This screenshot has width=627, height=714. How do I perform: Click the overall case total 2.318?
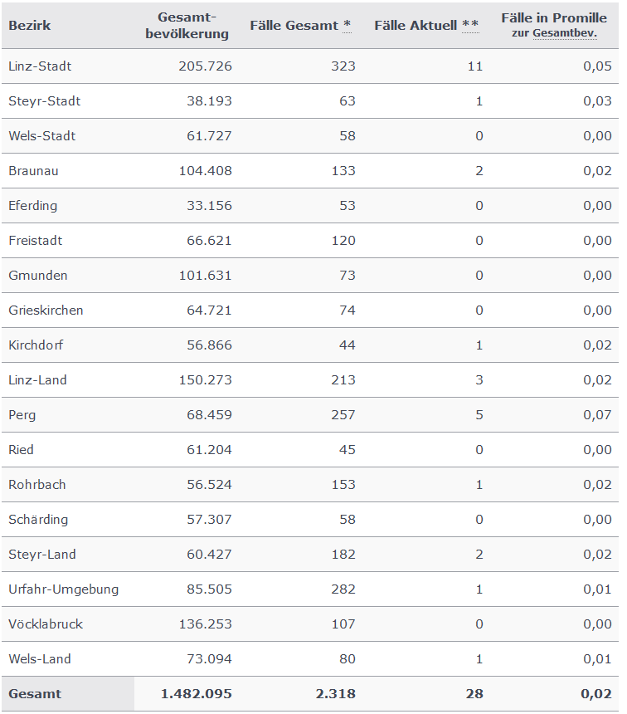coord(335,694)
